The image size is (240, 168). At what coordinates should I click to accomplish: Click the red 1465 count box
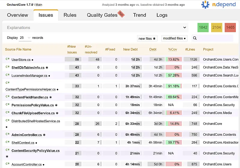[x=230, y=27]
